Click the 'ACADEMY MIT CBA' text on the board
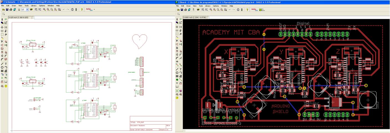 231,32
